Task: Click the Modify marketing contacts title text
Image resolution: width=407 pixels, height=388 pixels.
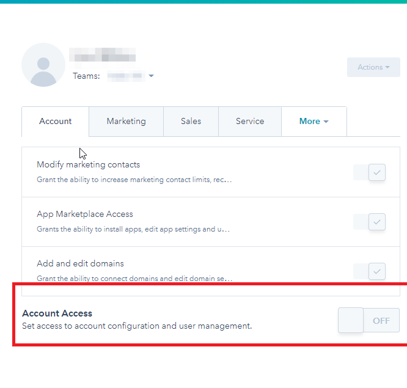Action: (x=88, y=164)
